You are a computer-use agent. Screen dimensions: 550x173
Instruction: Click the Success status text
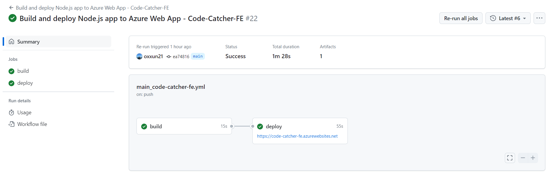pos(235,56)
